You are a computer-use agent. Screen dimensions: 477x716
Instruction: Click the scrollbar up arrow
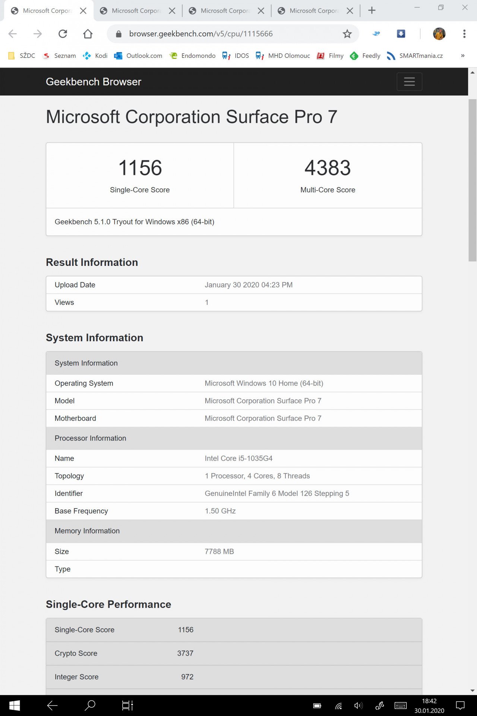[473, 72]
